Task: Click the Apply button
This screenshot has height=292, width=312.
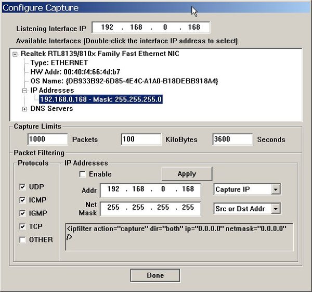Action: point(187,174)
